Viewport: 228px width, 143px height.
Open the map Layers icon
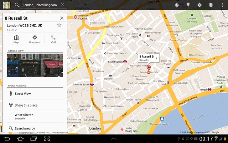click(211, 5)
